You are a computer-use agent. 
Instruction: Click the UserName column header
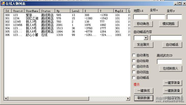pyautogui.click(x=32, y=11)
